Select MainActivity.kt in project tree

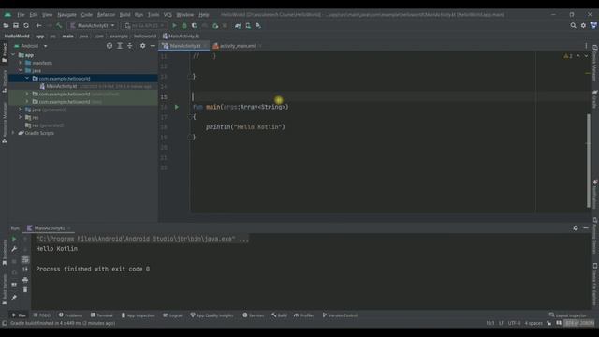point(61,86)
